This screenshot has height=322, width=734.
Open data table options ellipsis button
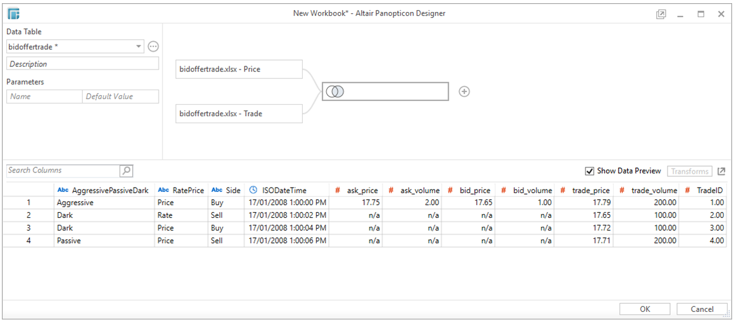153,46
